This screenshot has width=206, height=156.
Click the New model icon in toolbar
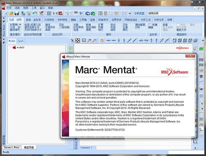[x=6, y=13]
